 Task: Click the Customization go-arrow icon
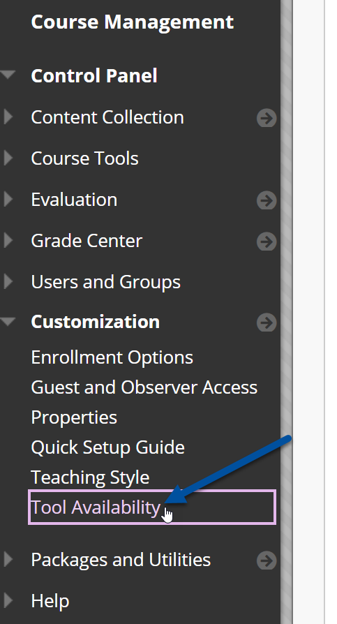click(266, 322)
